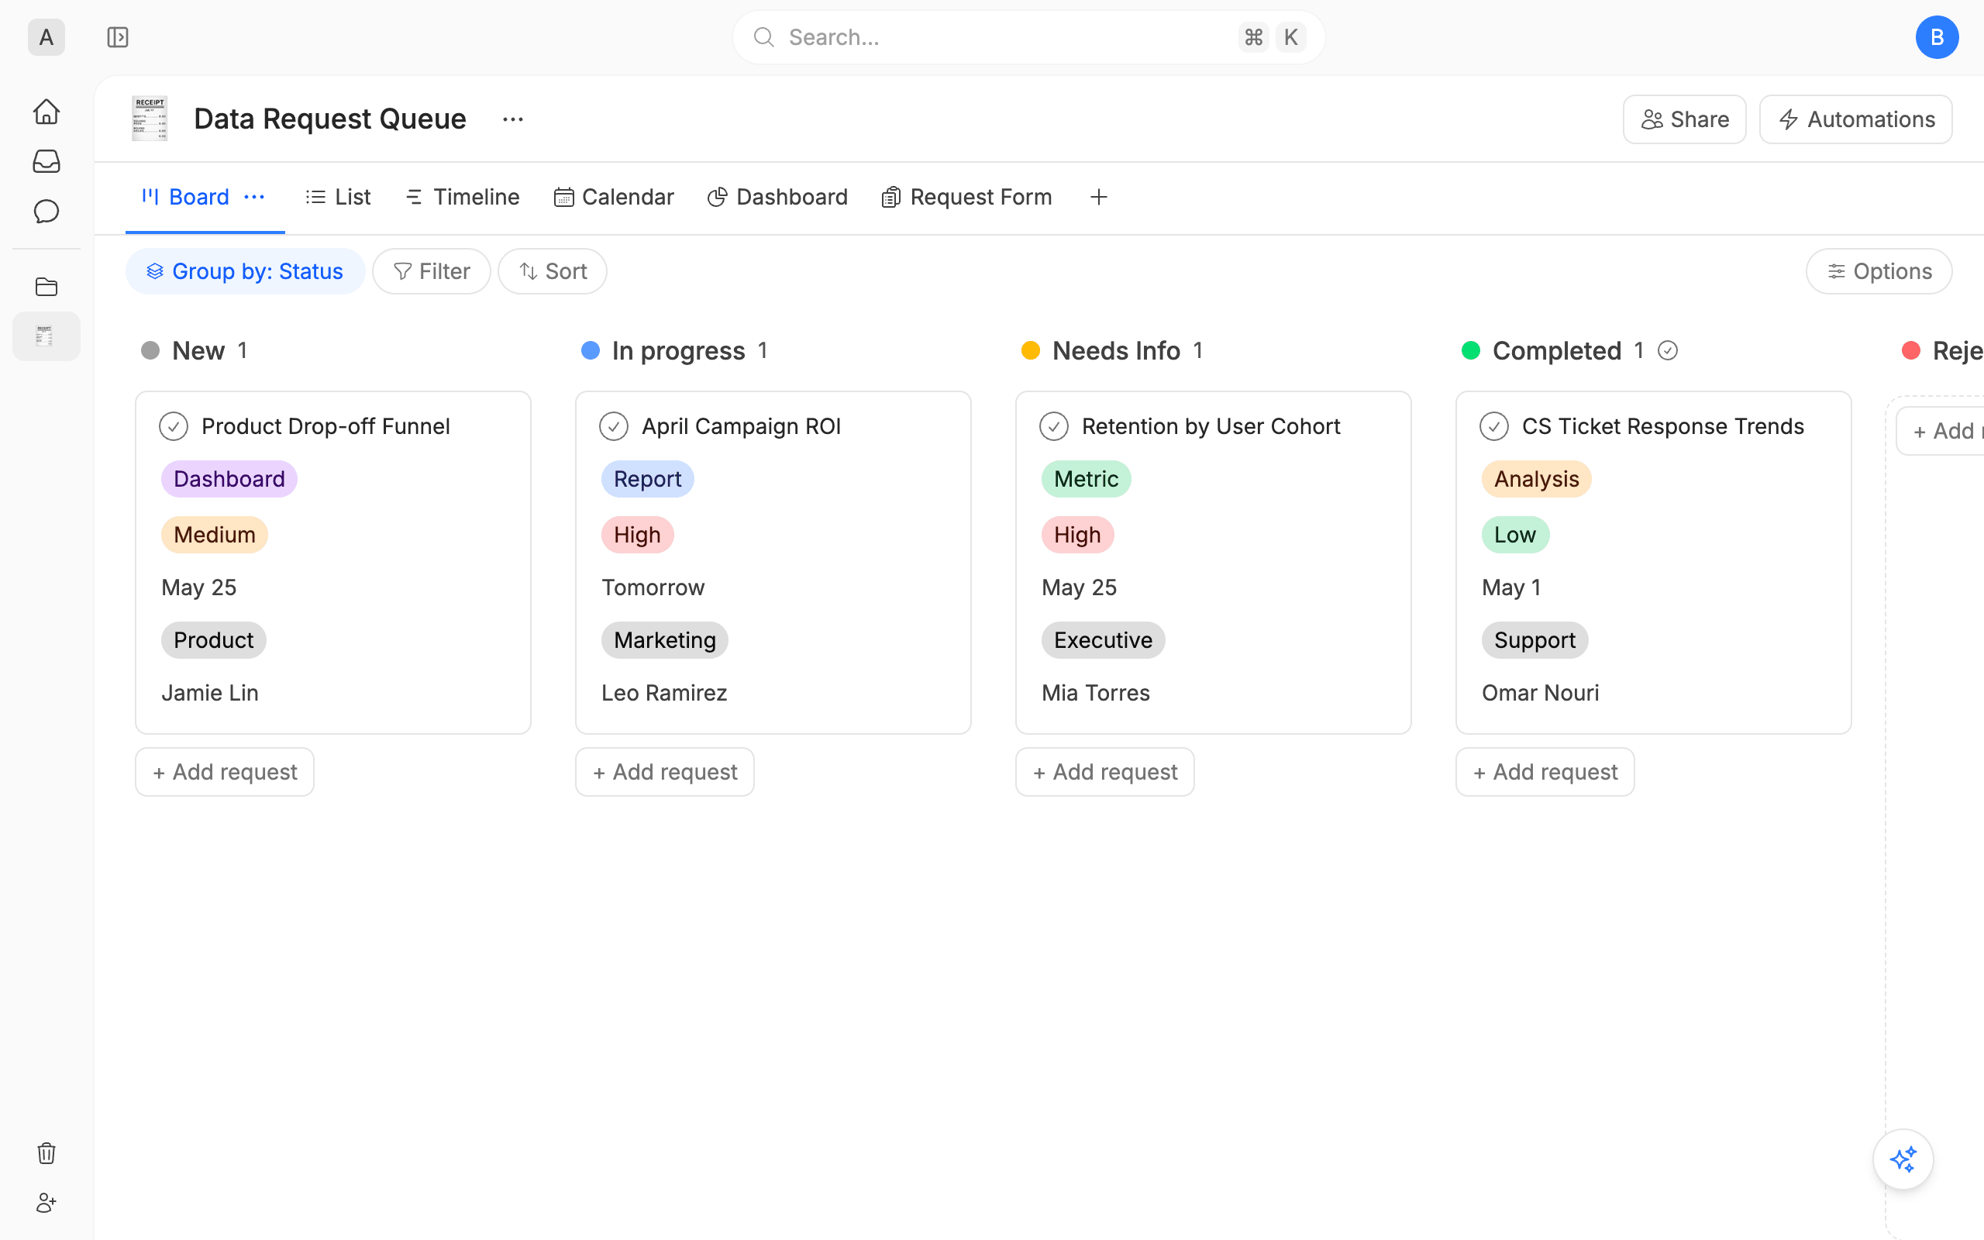Open the Options panel
The width and height of the screenshot is (1984, 1240).
pos(1879,271)
